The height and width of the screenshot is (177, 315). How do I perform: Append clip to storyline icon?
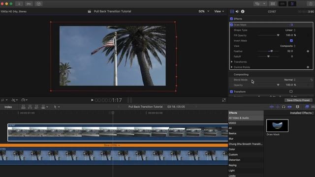(36, 107)
